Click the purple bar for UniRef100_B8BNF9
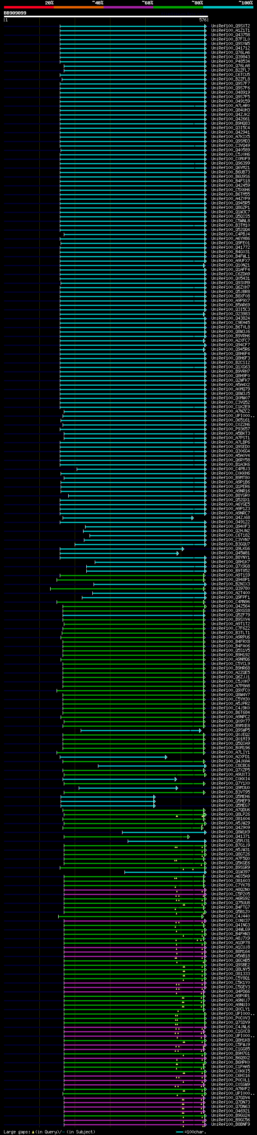The width and height of the screenshot is (257, 1135). (135, 1124)
